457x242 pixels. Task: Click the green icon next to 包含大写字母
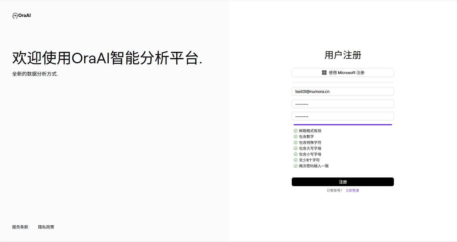[295, 148]
